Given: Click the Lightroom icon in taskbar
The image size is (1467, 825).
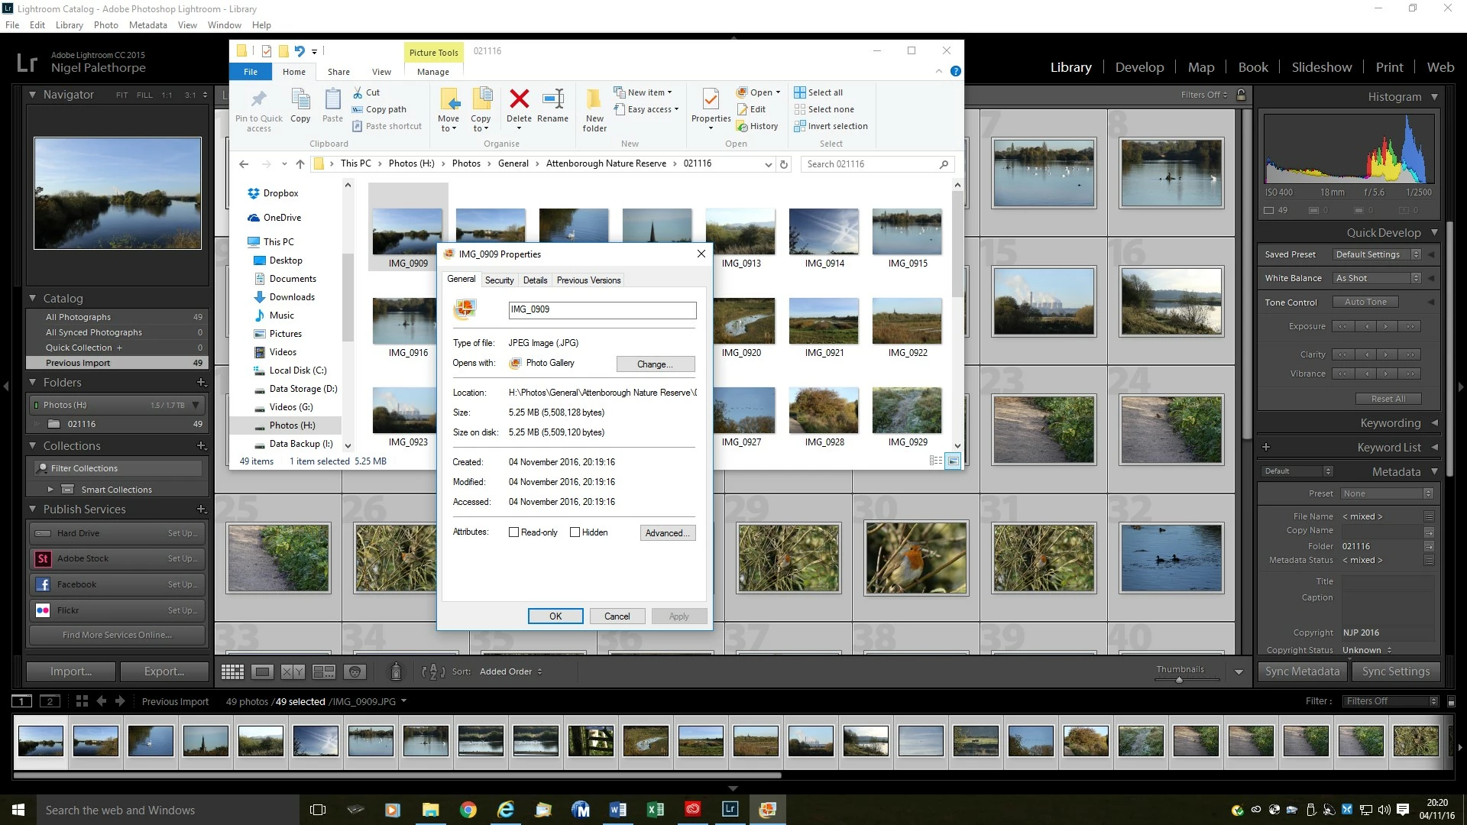Looking at the screenshot, I should (730, 810).
